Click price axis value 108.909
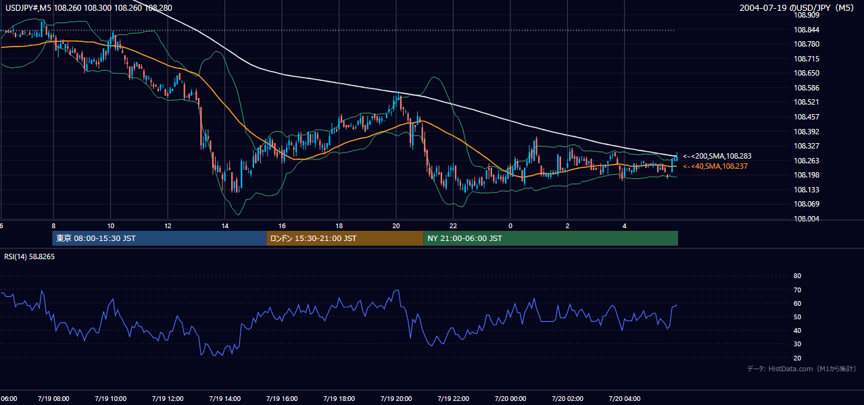Viewport: 864px width, 405px height. pos(806,15)
